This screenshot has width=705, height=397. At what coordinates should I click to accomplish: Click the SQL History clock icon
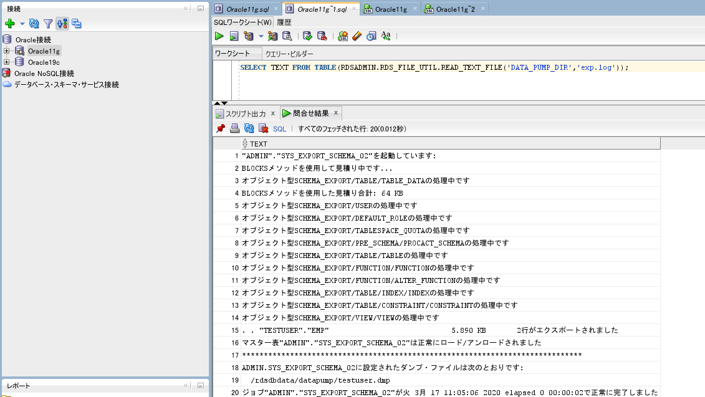371,36
